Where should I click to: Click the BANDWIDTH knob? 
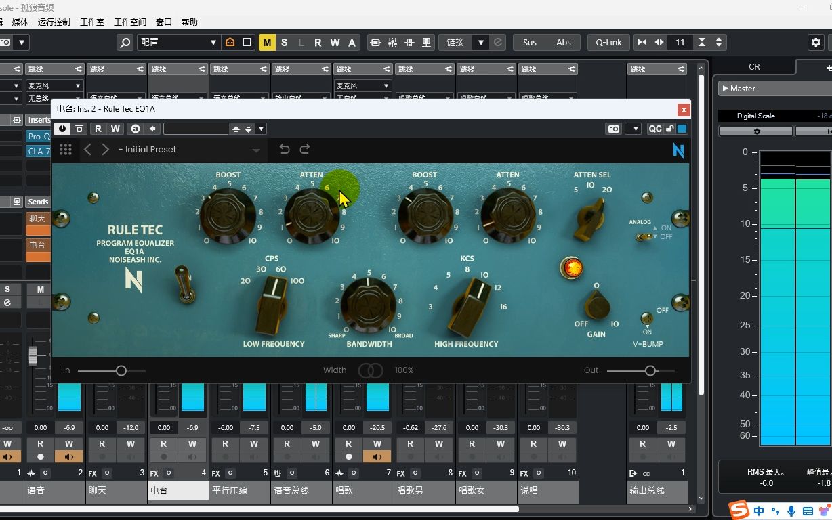tap(368, 305)
